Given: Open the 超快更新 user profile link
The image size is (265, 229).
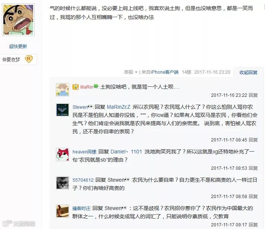Looking at the screenshot, I should click(18, 46).
